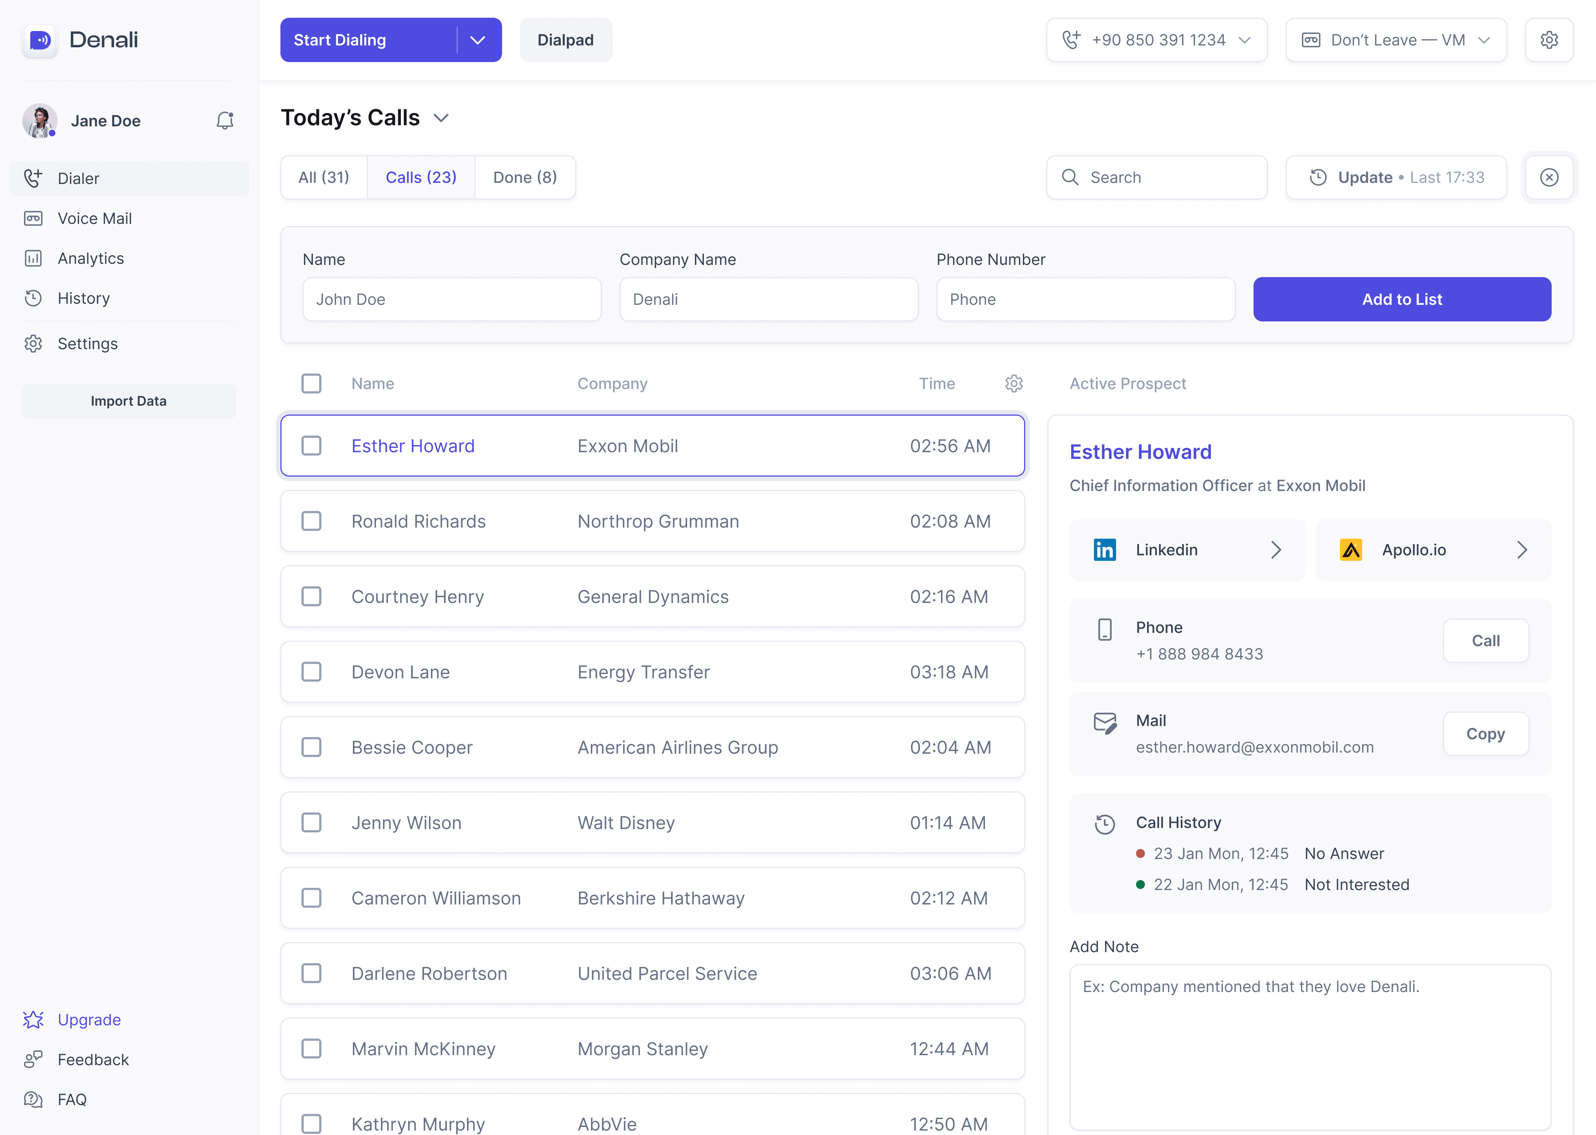Screen dimensions: 1596x1135
Task: Open Voice Mail in the sidebar
Action: pyautogui.click(x=129, y=219)
